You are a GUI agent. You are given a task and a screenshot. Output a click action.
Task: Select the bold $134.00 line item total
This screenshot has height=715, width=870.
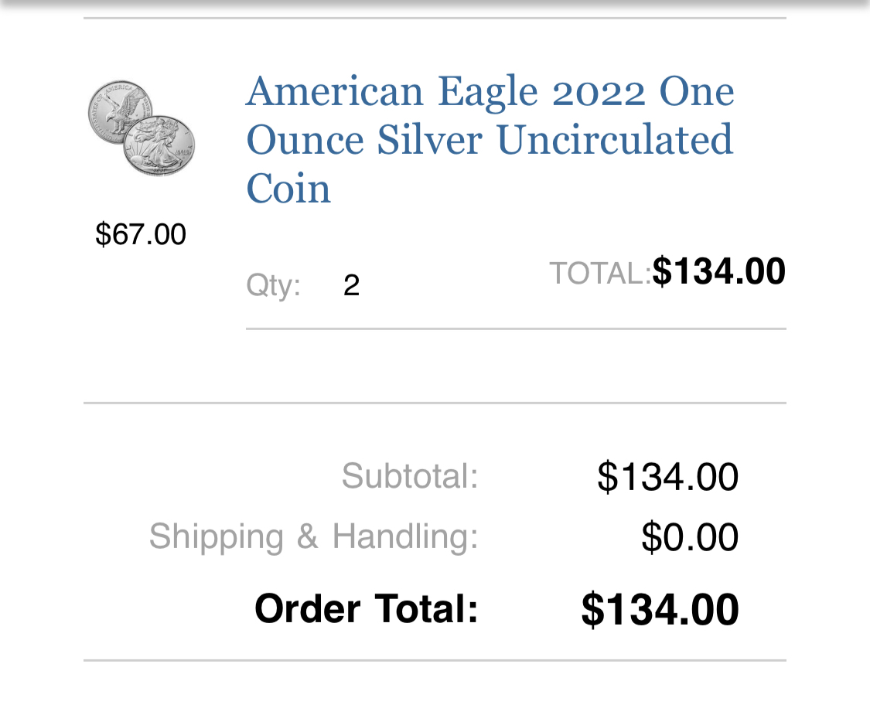(x=718, y=271)
